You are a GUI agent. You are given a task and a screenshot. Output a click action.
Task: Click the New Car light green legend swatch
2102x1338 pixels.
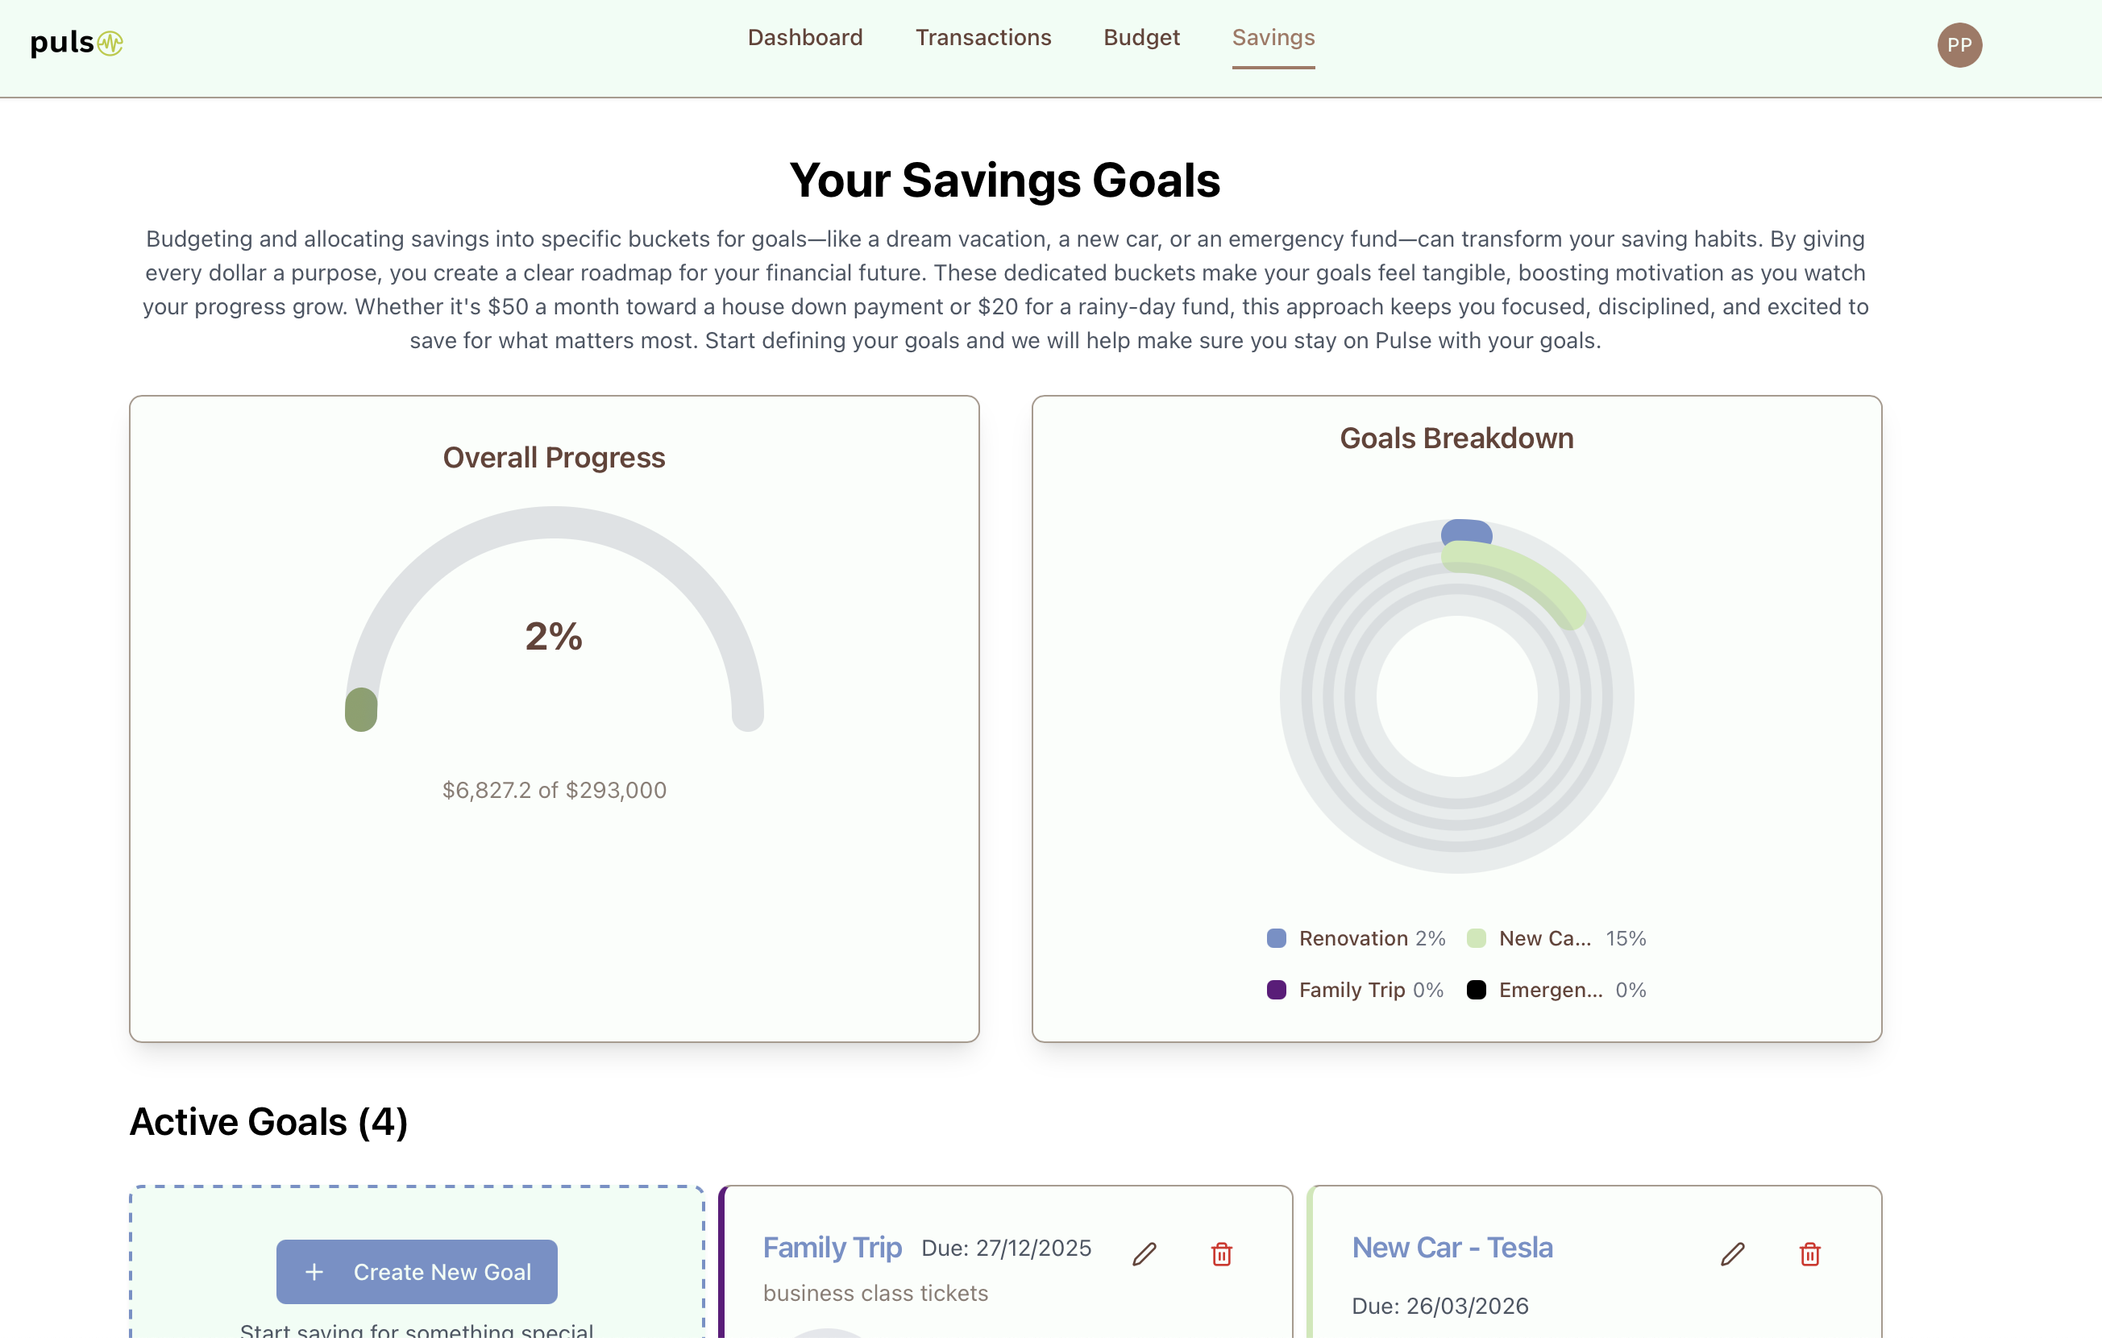click(1476, 938)
